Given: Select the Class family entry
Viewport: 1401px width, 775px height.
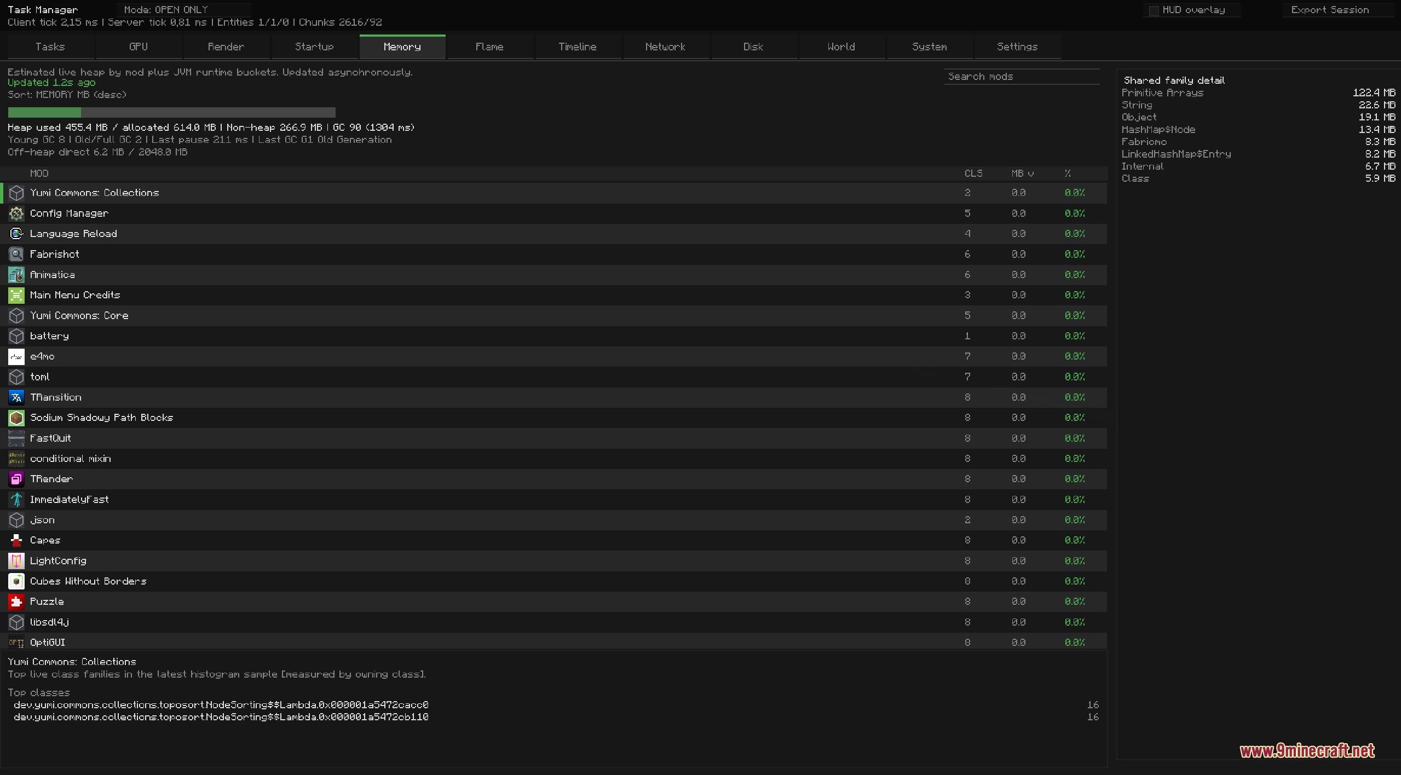Looking at the screenshot, I should 1258,178.
